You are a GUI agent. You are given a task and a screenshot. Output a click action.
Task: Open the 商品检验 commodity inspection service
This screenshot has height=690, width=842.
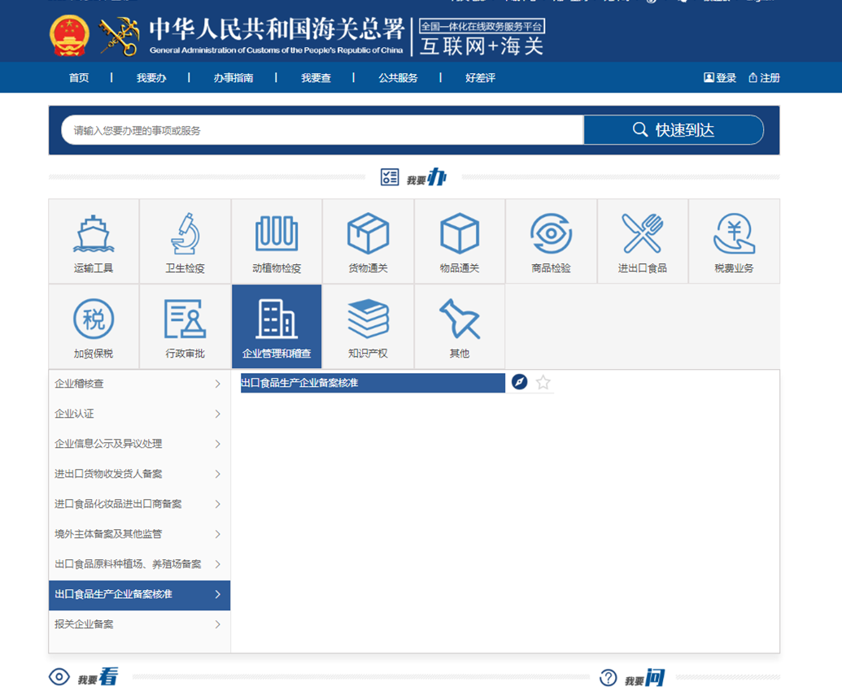coord(552,240)
